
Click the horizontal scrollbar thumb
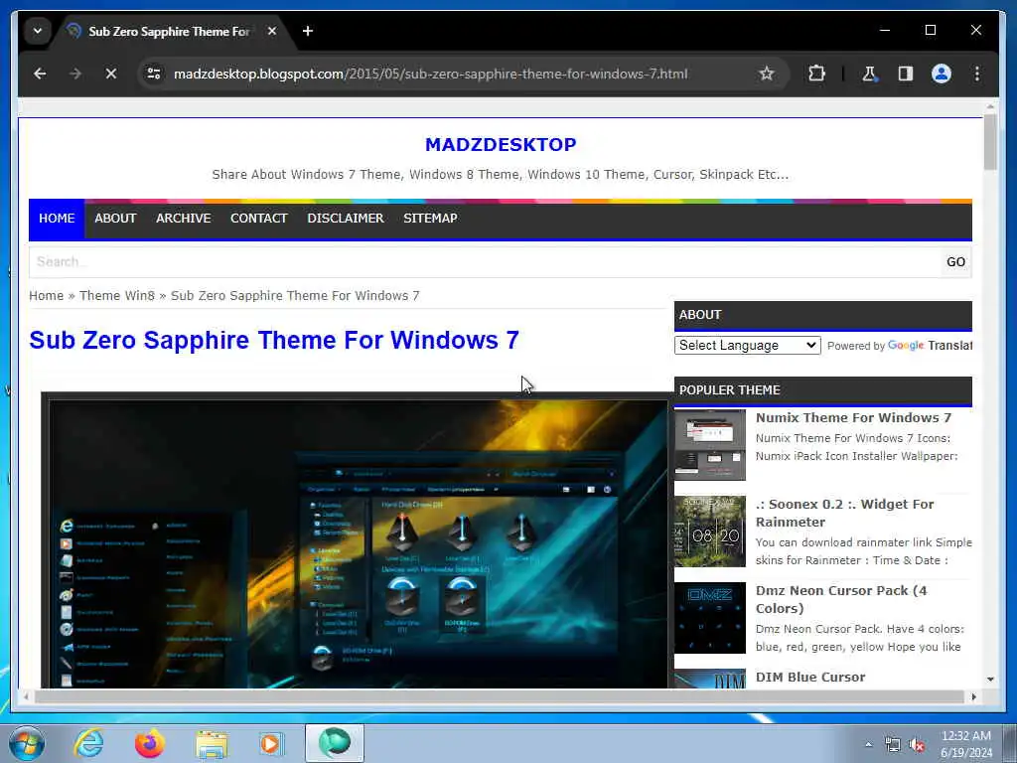pos(500,696)
